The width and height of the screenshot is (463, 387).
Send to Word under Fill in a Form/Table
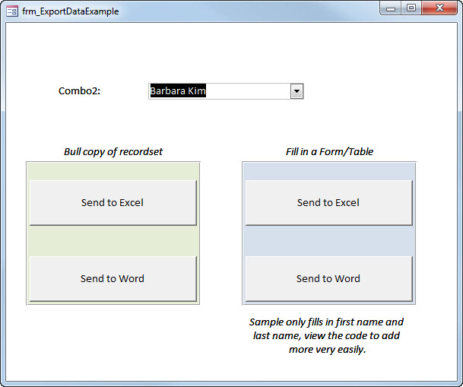pyautogui.click(x=328, y=279)
